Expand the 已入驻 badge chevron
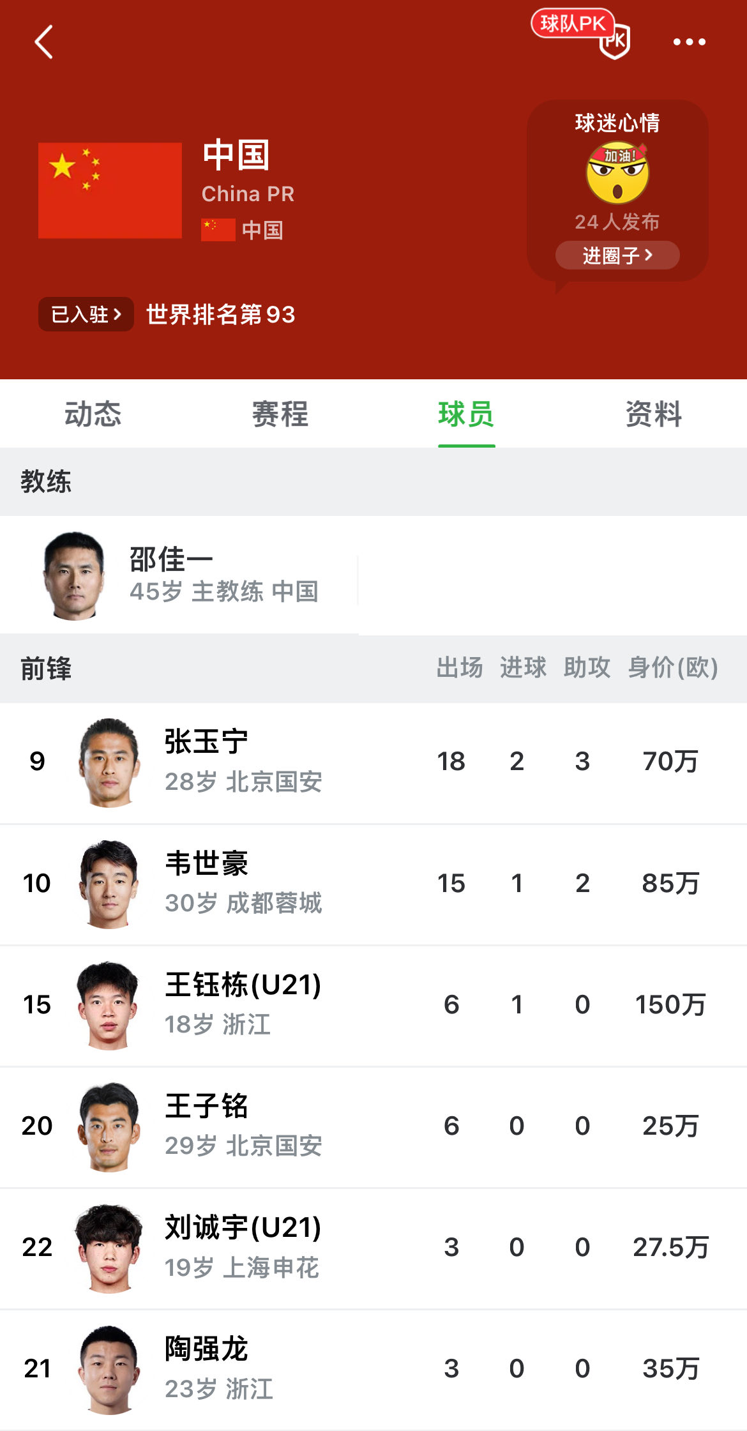The width and height of the screenshot is (747, 1431). click(117, 314)
